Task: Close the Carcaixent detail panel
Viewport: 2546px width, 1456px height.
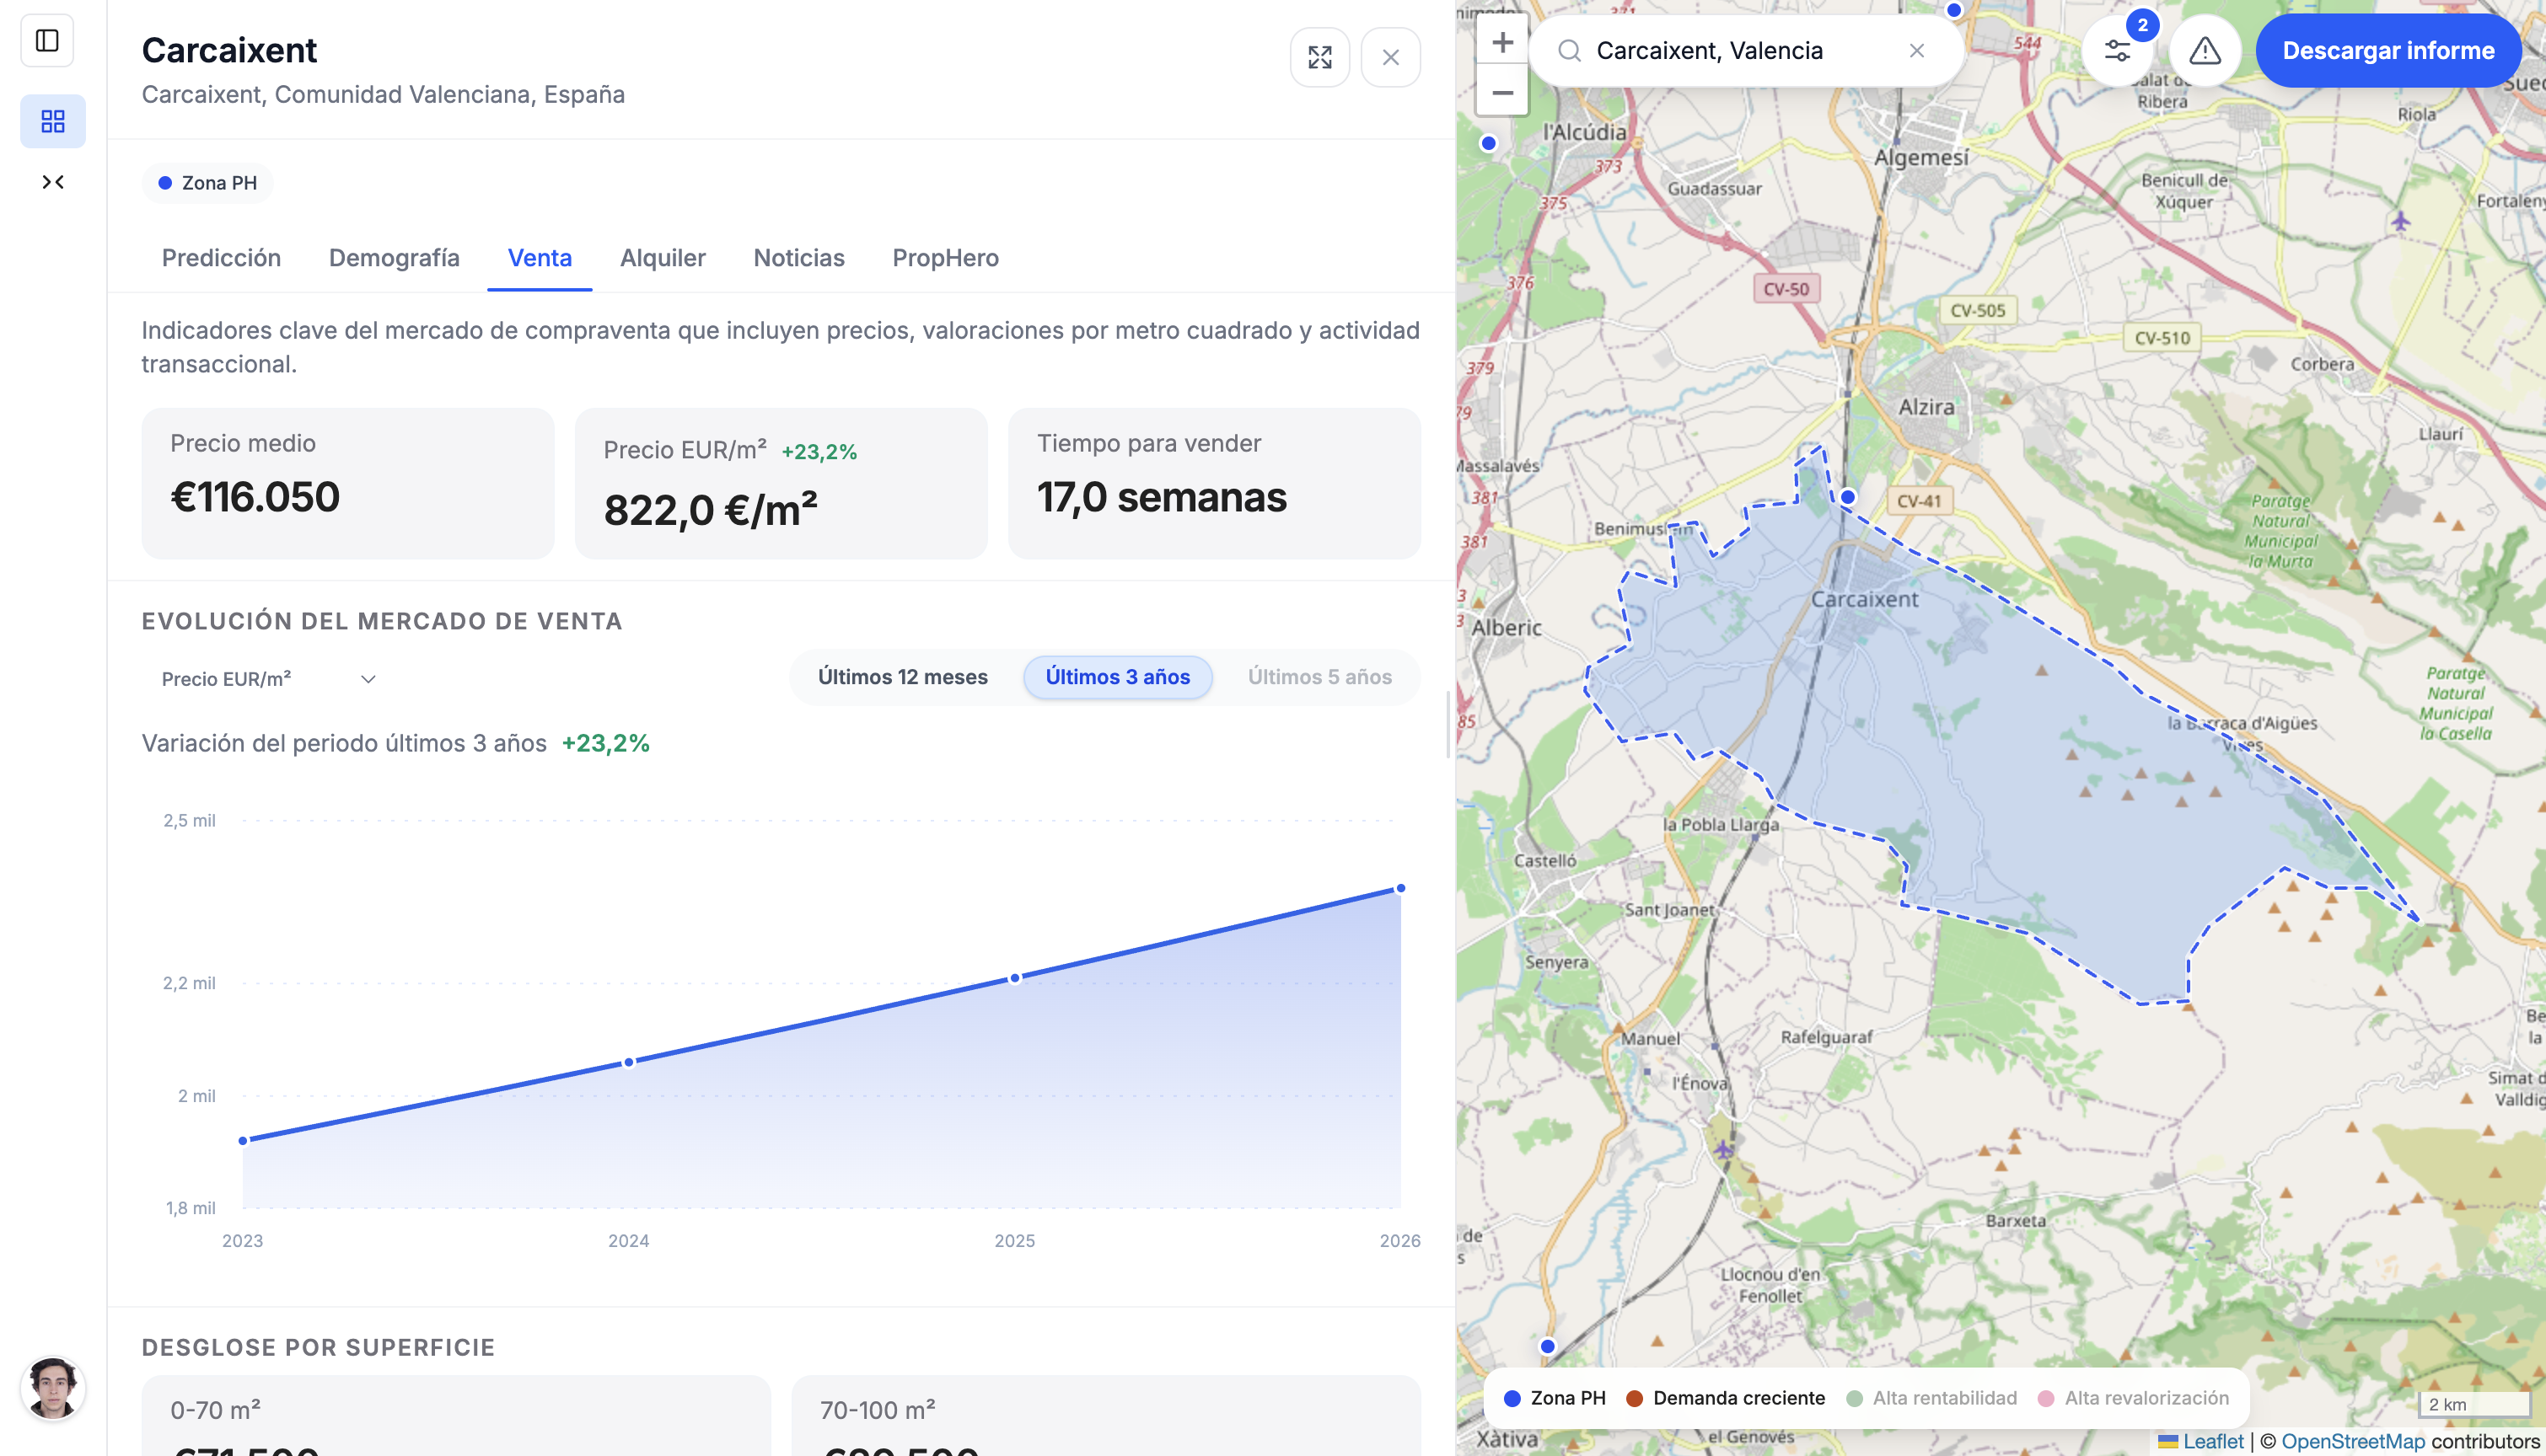Action: click(x=1390, y=57)
